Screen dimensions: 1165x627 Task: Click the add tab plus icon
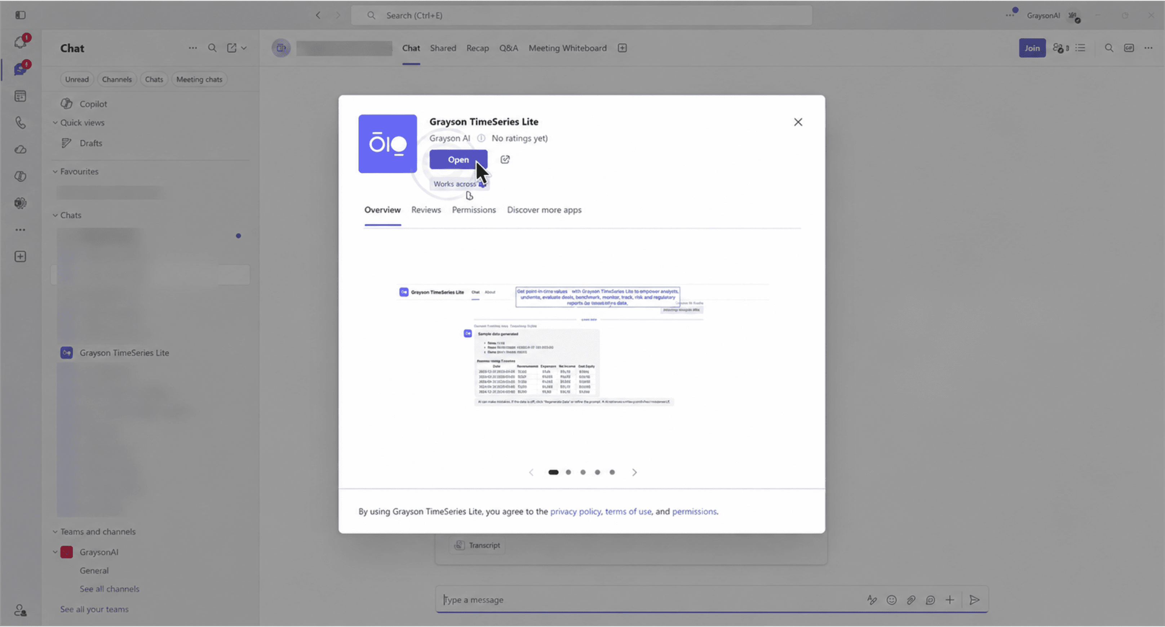pyautogui.click(x=622, y=48)
